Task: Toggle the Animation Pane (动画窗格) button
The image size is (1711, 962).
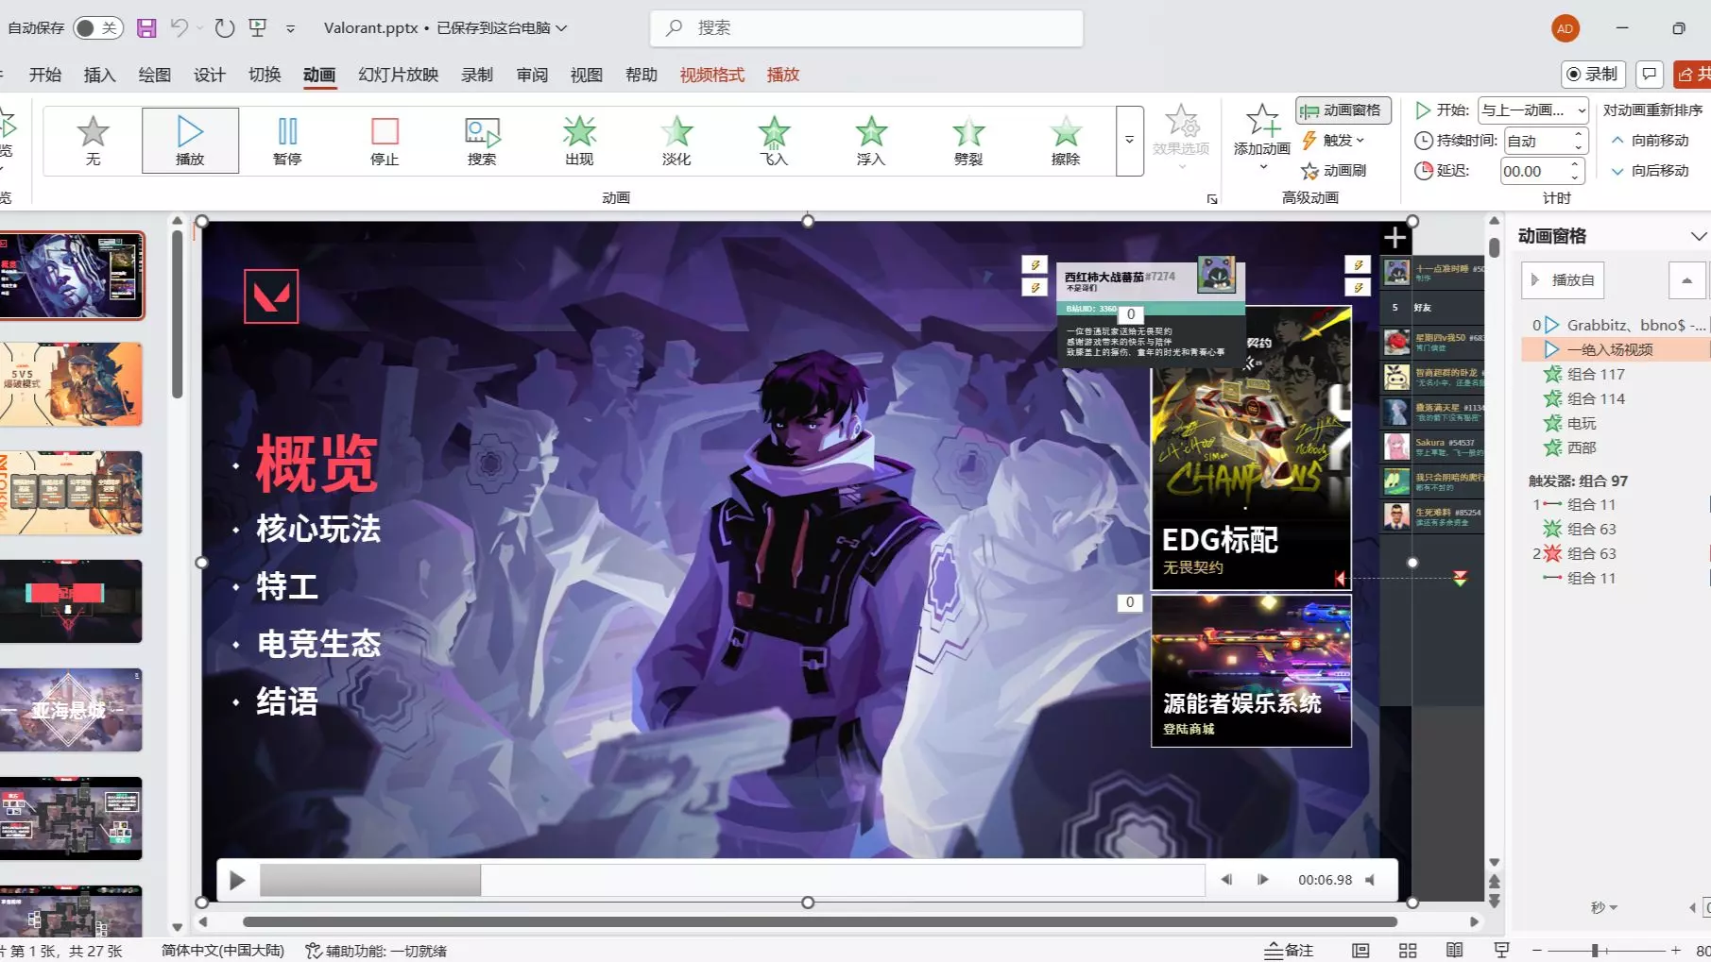Action: click(x=1343, y=110)
